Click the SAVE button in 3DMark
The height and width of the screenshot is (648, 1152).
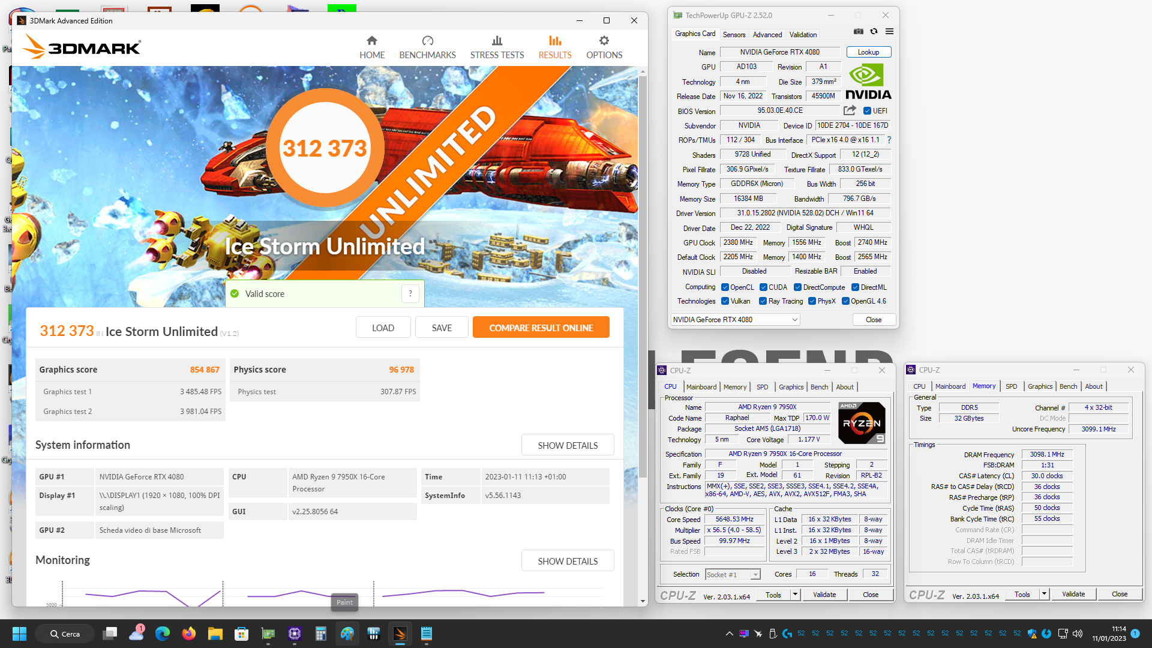pyautogui.click(x=442, y=328)
